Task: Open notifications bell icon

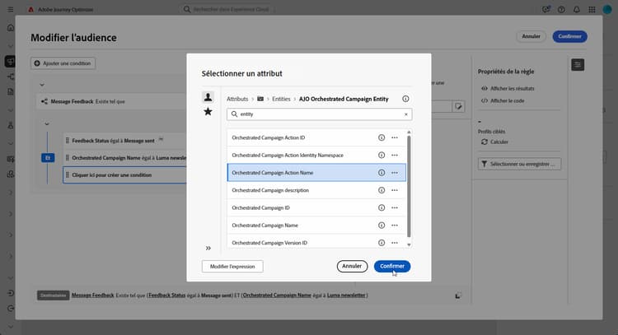Action: pos(577,9)
